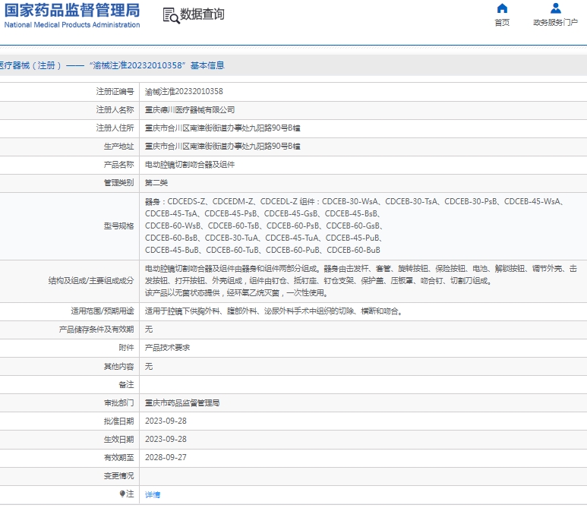Viewport: 587px width, 508px height.
Task: Click the 有效期至 label
Action: tap(118, 457)
